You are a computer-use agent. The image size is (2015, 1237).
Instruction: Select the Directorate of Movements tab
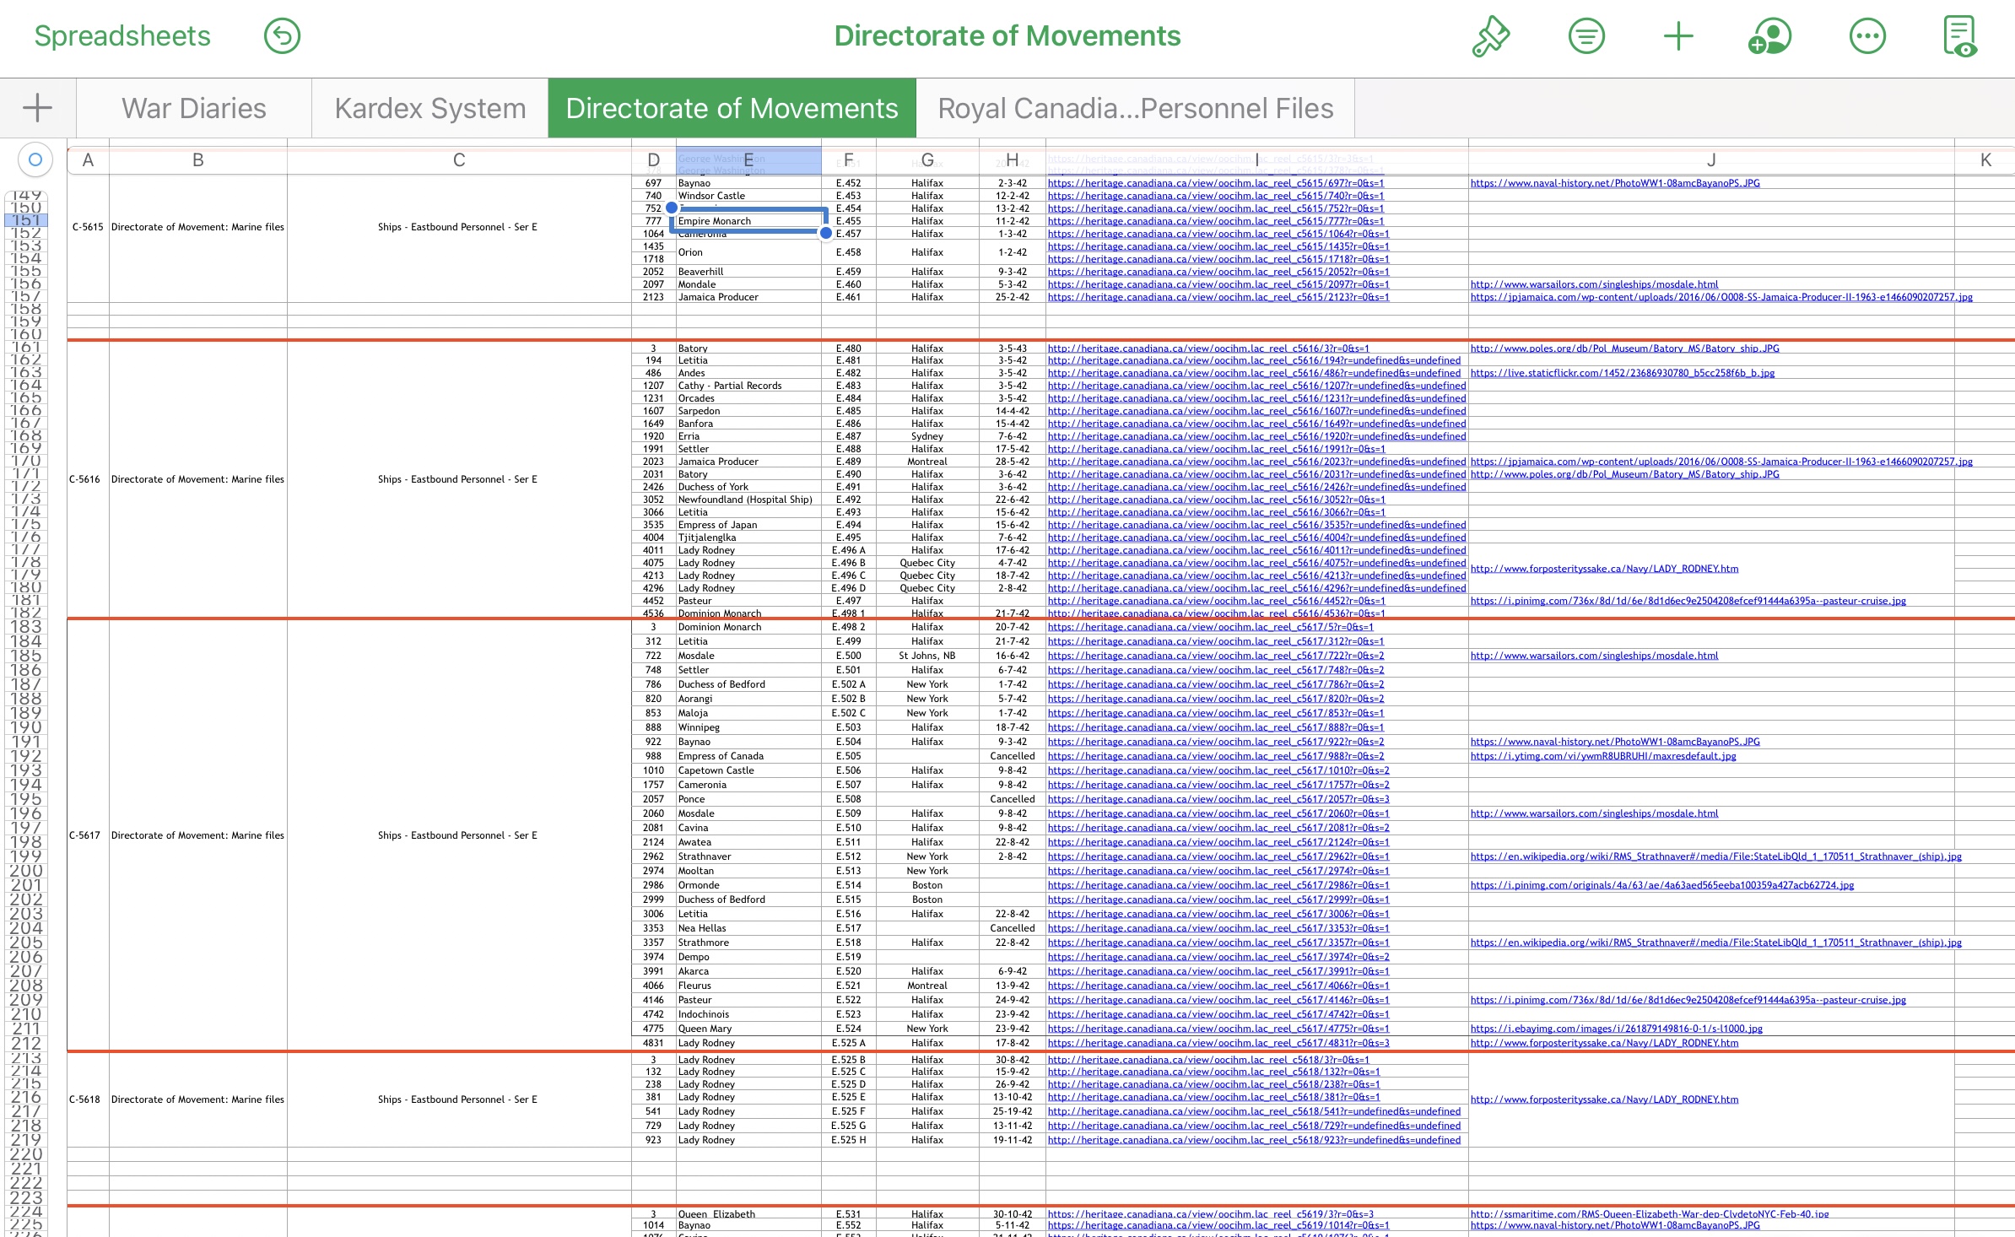click(732, 108)
